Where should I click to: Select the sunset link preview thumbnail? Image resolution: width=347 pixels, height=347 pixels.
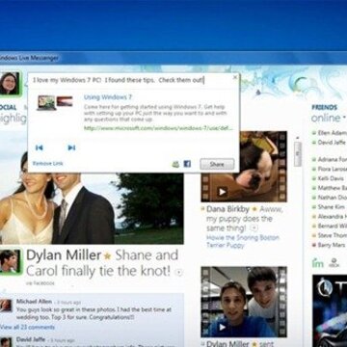(x=65, y=101)
